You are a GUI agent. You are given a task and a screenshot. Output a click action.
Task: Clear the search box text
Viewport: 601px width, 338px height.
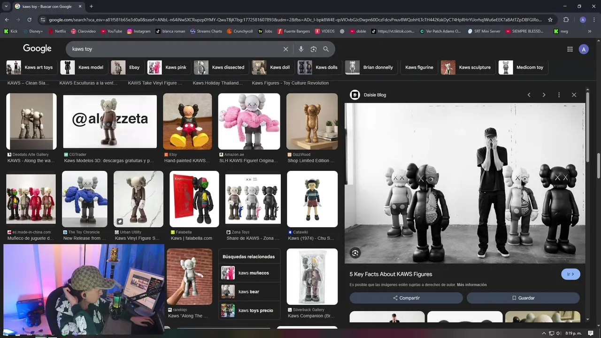pyautogui.click(x=285, y=49)
